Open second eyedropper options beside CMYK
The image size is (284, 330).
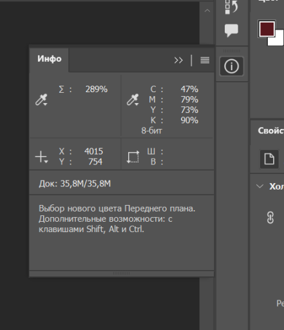click(x=133, y=100)
